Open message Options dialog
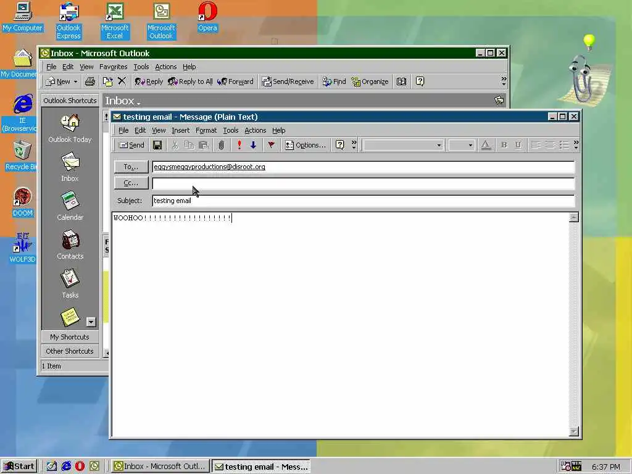Screen dimensions: 632x474 click(x=306, y=145)
